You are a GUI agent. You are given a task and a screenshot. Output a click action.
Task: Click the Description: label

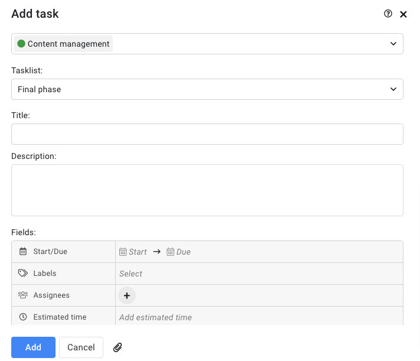34,156
